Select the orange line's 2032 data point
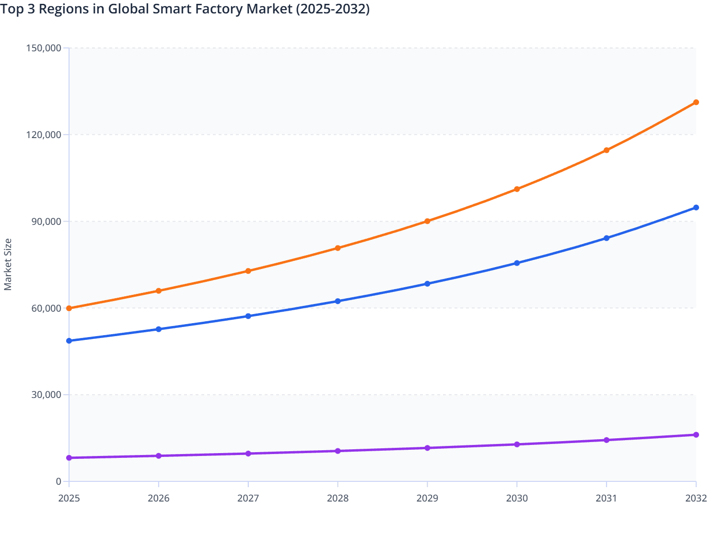This screenshot has width=723, height=537. [x=696, y=102]
